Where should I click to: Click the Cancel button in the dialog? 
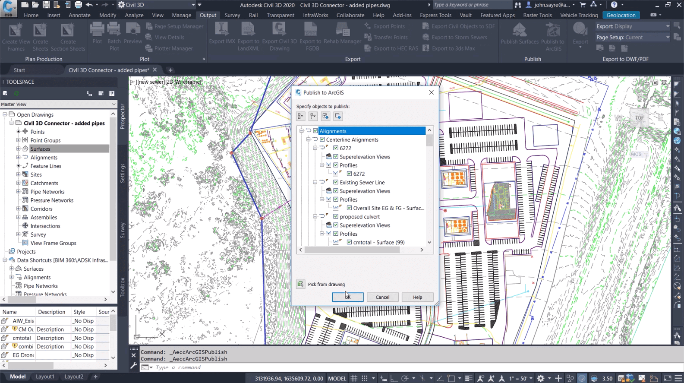click(x=382, y=297)
